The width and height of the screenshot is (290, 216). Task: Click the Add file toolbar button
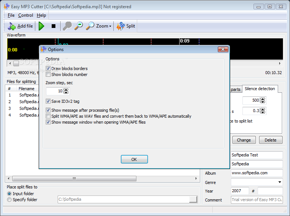pos(20,26)
